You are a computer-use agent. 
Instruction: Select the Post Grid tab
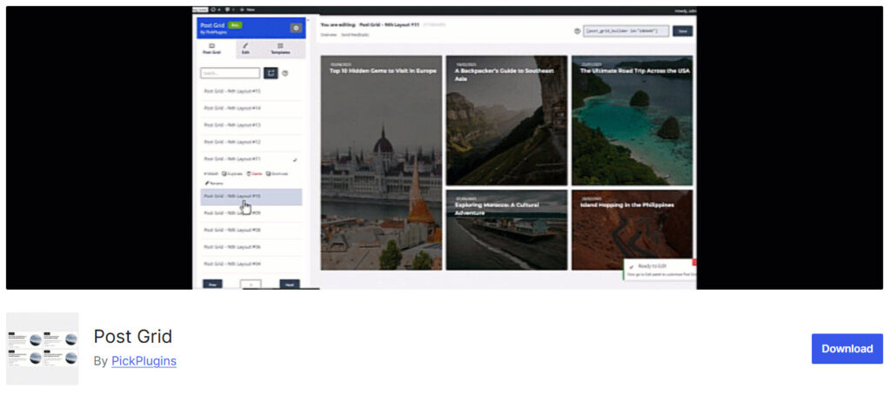pyautogui.click(x=212, y=49)
